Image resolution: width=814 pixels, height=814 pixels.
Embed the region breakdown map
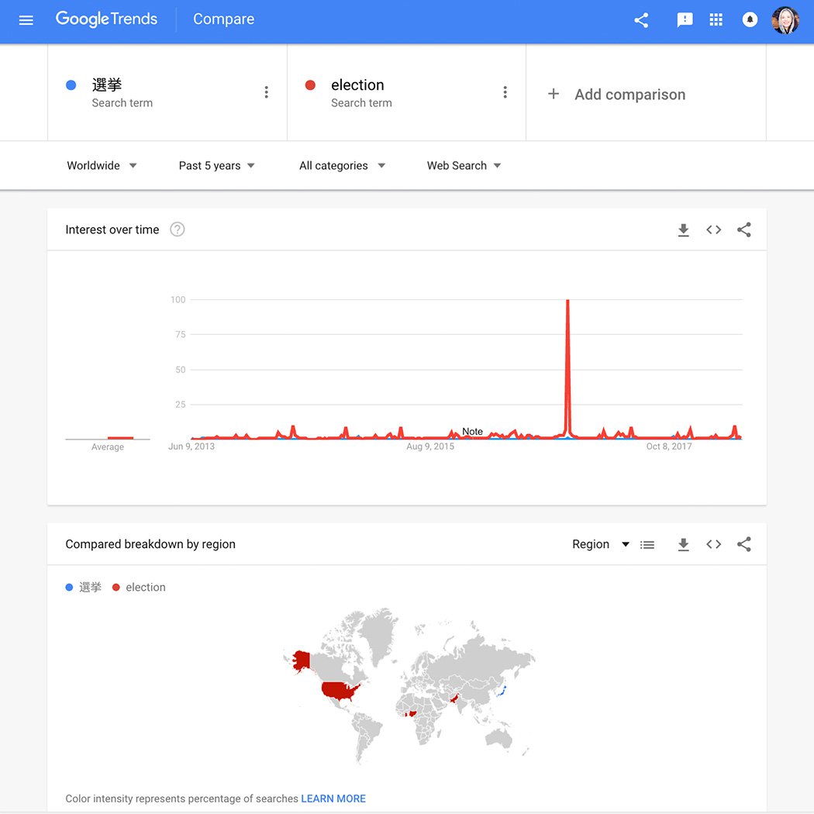click(x=714, y=544)
